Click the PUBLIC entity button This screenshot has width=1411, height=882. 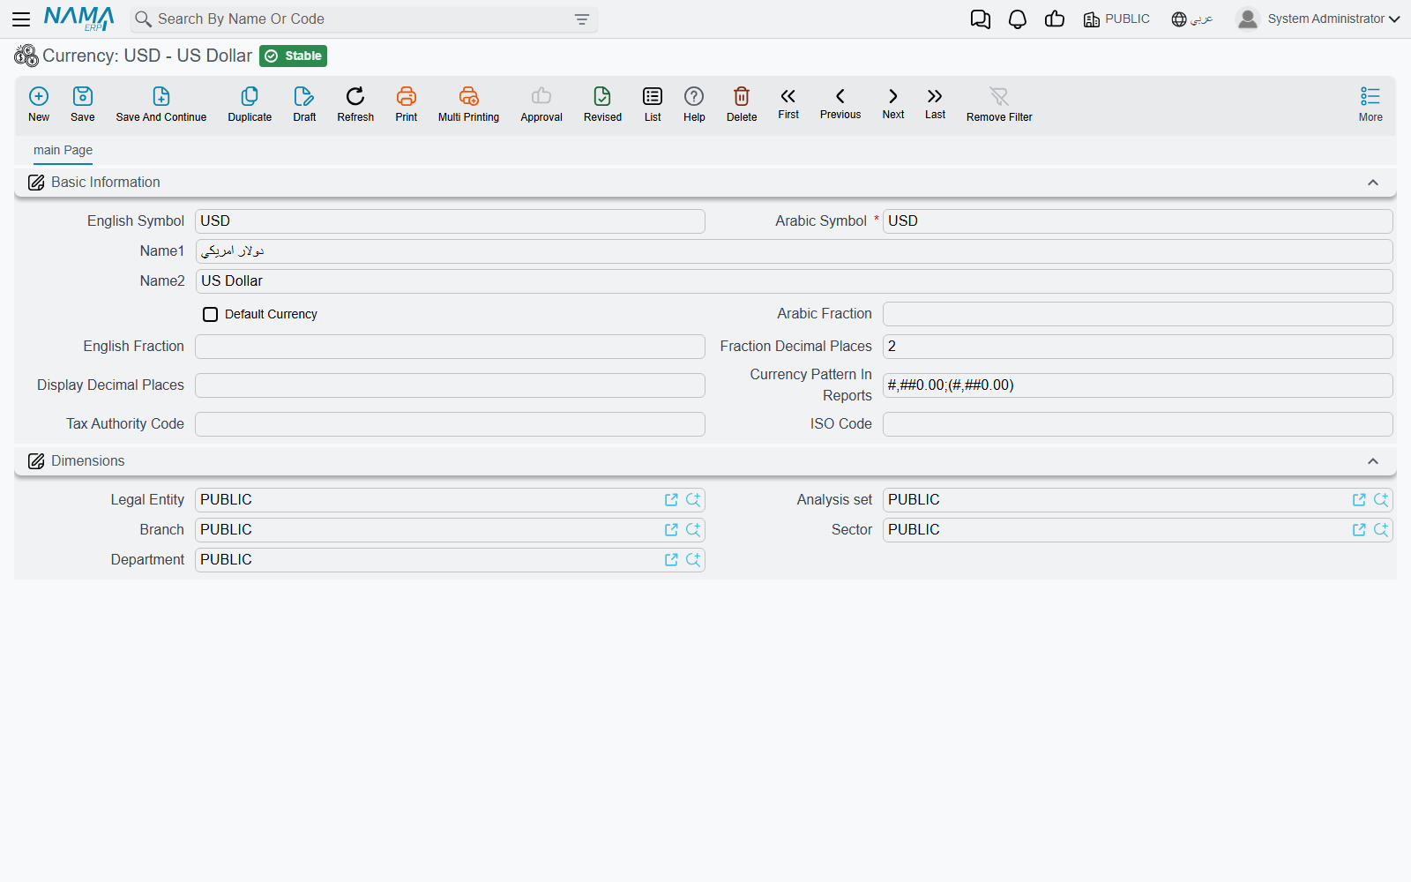click(x=1116, y=19)
